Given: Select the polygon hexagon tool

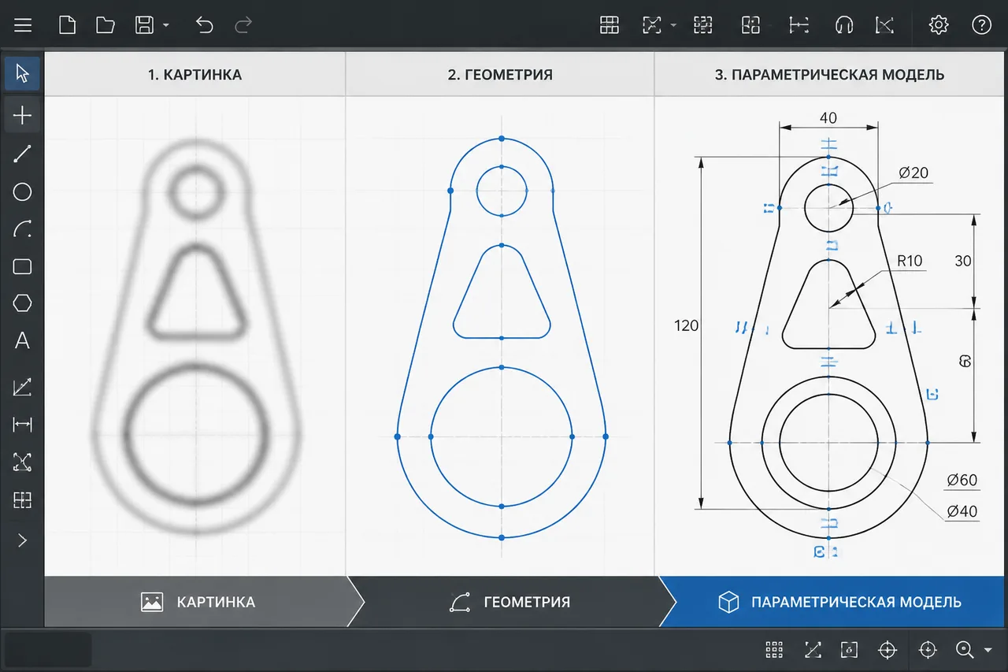Looking at the screenshot, I should (x=22, y=303).
